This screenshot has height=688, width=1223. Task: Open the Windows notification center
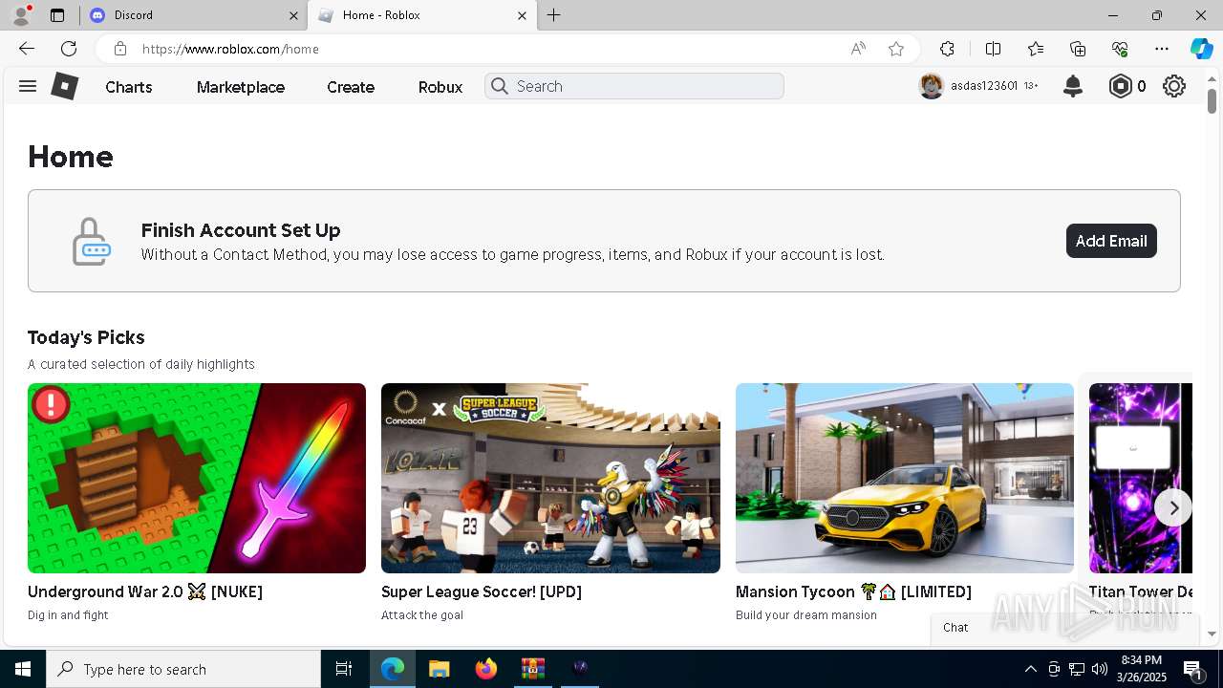pos(1194,669)
